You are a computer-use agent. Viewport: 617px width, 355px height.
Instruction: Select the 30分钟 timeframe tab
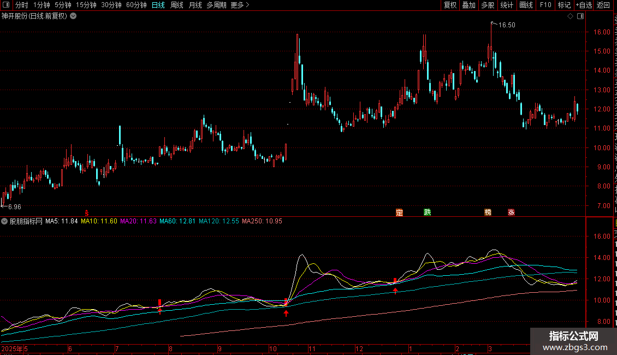click(x=111, y=5)
